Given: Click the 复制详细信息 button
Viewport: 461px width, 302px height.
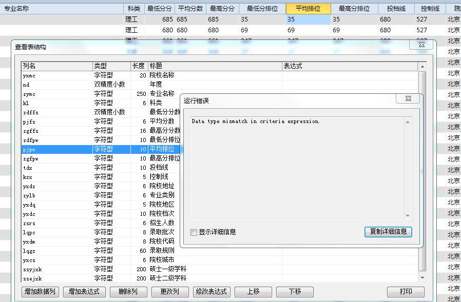Looking at the screenshot, I should pyautogui.click(x=388, y=232).
